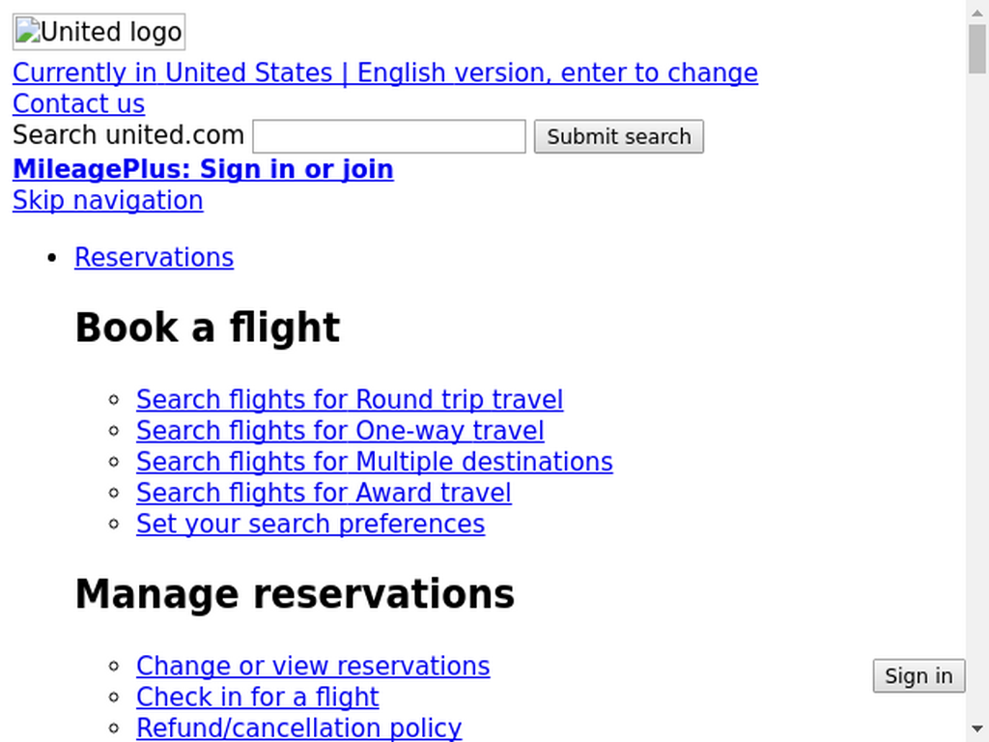Open Check in for a flight

point(257,698)
